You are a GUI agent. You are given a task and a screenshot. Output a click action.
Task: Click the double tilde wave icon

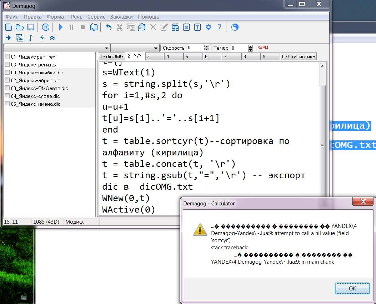(52, 38)
